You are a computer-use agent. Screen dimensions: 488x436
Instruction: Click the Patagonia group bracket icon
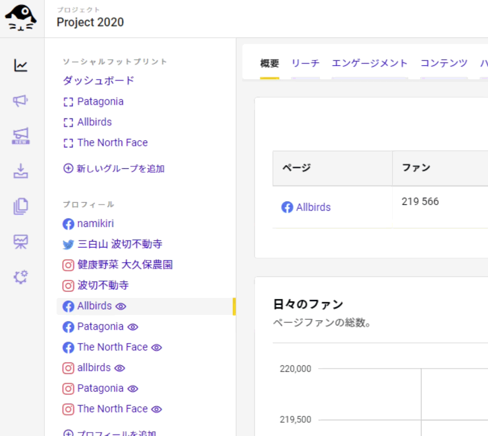[x=68, y=102]
